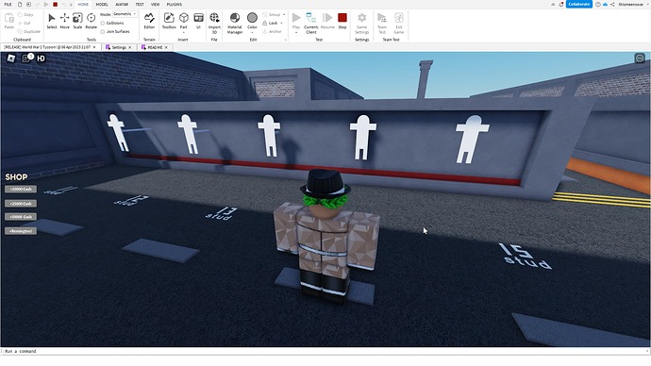
Task: Open the Mode Geometric dropdown
Action: pyautogui.click(x=125, y=14)
